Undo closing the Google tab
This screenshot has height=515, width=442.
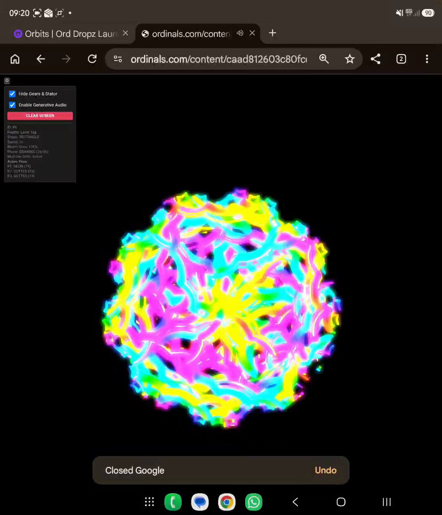[x=326, y=470]
